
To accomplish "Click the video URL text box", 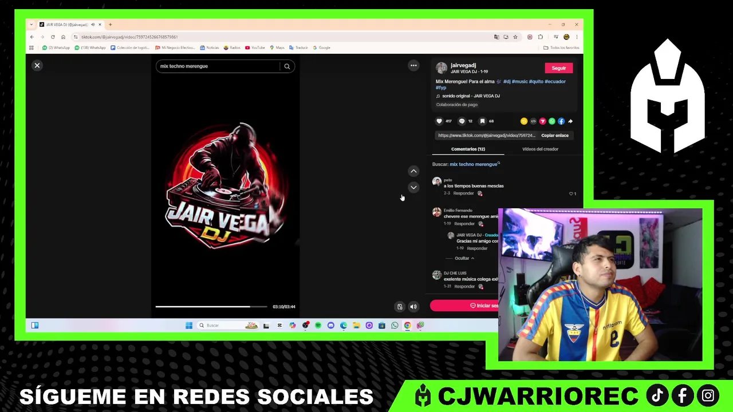I will [486, 136].
